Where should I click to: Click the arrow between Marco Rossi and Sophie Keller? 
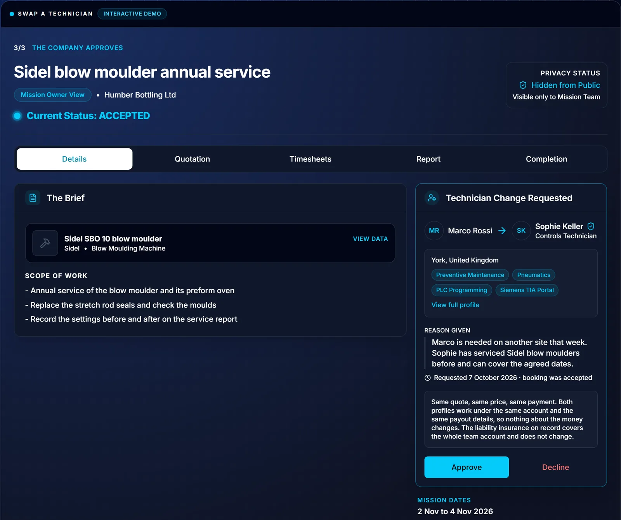[502, 231]
